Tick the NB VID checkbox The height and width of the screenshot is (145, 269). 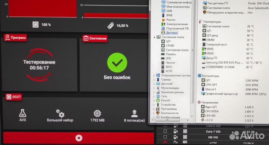pos(165,137)
